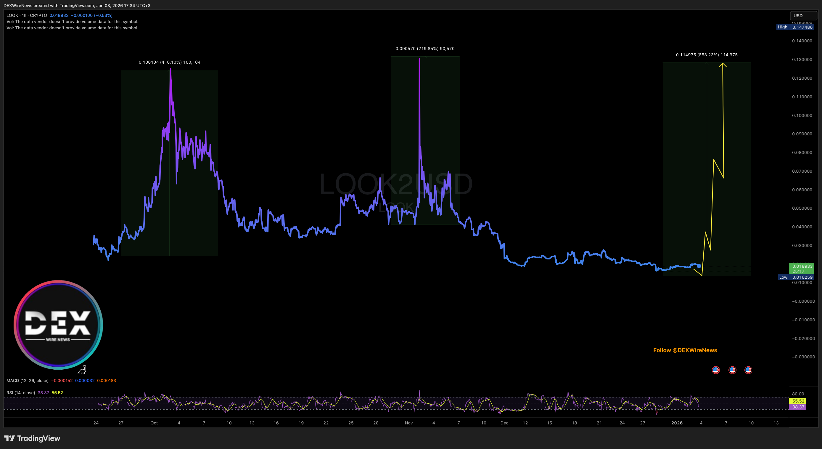This screenshot has height=449, width=822.
Task: Click the Low 0.016259 price label
Action: point(796,277)
